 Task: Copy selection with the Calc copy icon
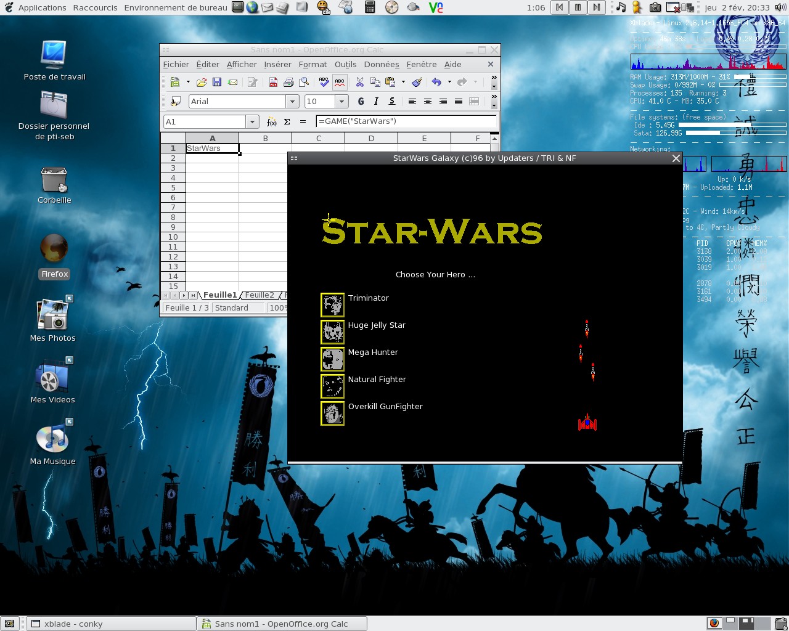375,82
